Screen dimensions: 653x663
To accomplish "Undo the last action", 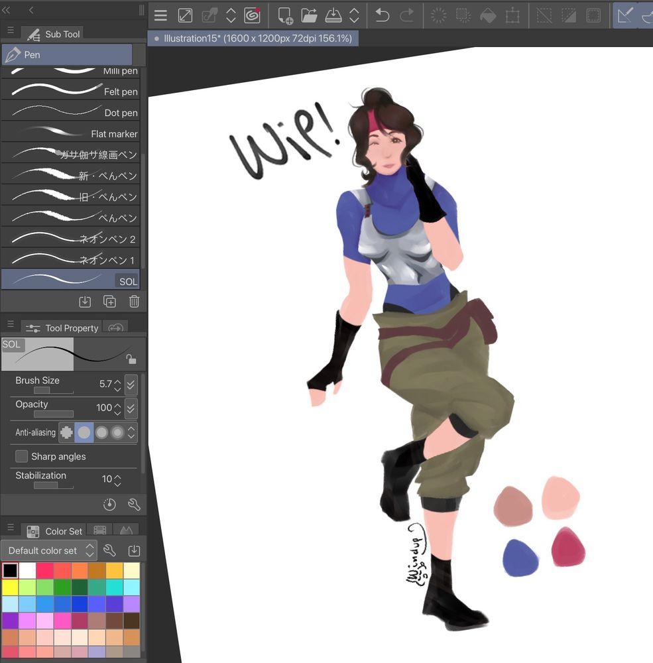I will [x=383, y=16].
